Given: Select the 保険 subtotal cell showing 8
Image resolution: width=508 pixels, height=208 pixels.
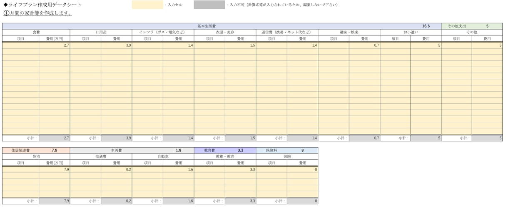Looking at the screenshot, I should point(302,201).
